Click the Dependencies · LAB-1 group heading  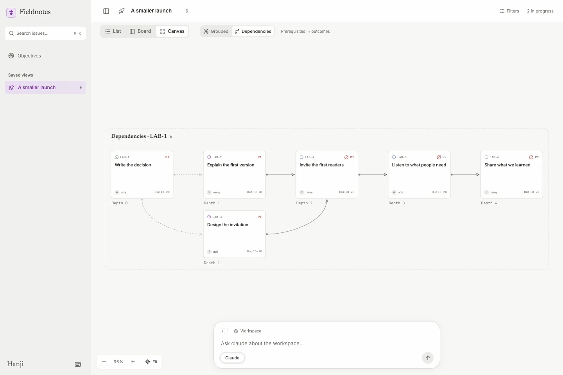(x=139, y=136)
